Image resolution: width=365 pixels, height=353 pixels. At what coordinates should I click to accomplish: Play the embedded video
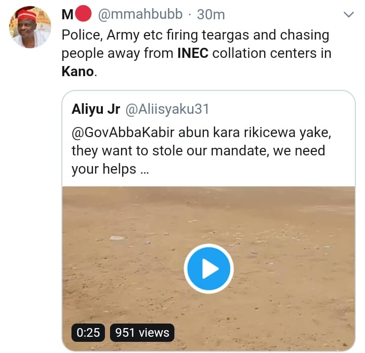[208, 270]
